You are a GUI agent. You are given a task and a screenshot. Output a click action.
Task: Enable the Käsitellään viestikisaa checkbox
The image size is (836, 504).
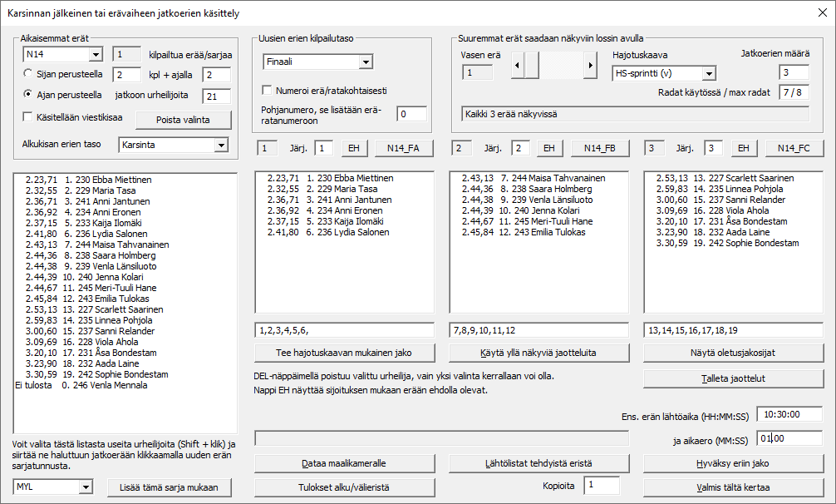click(27, 116)
